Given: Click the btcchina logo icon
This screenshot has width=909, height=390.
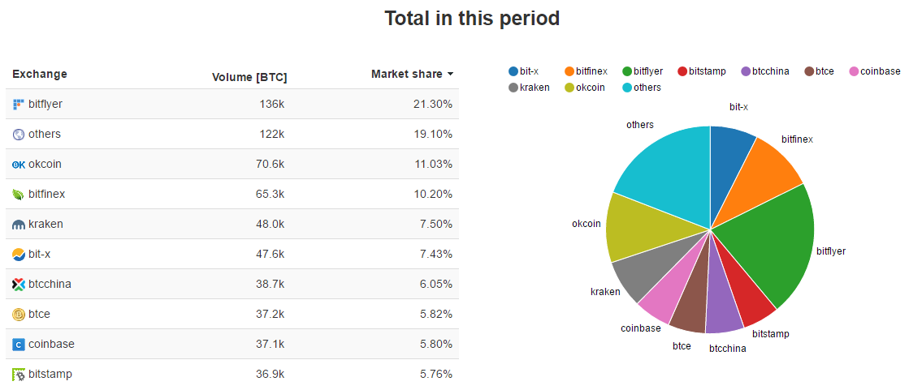Looking at the screenshot, I should coord(19,285).
